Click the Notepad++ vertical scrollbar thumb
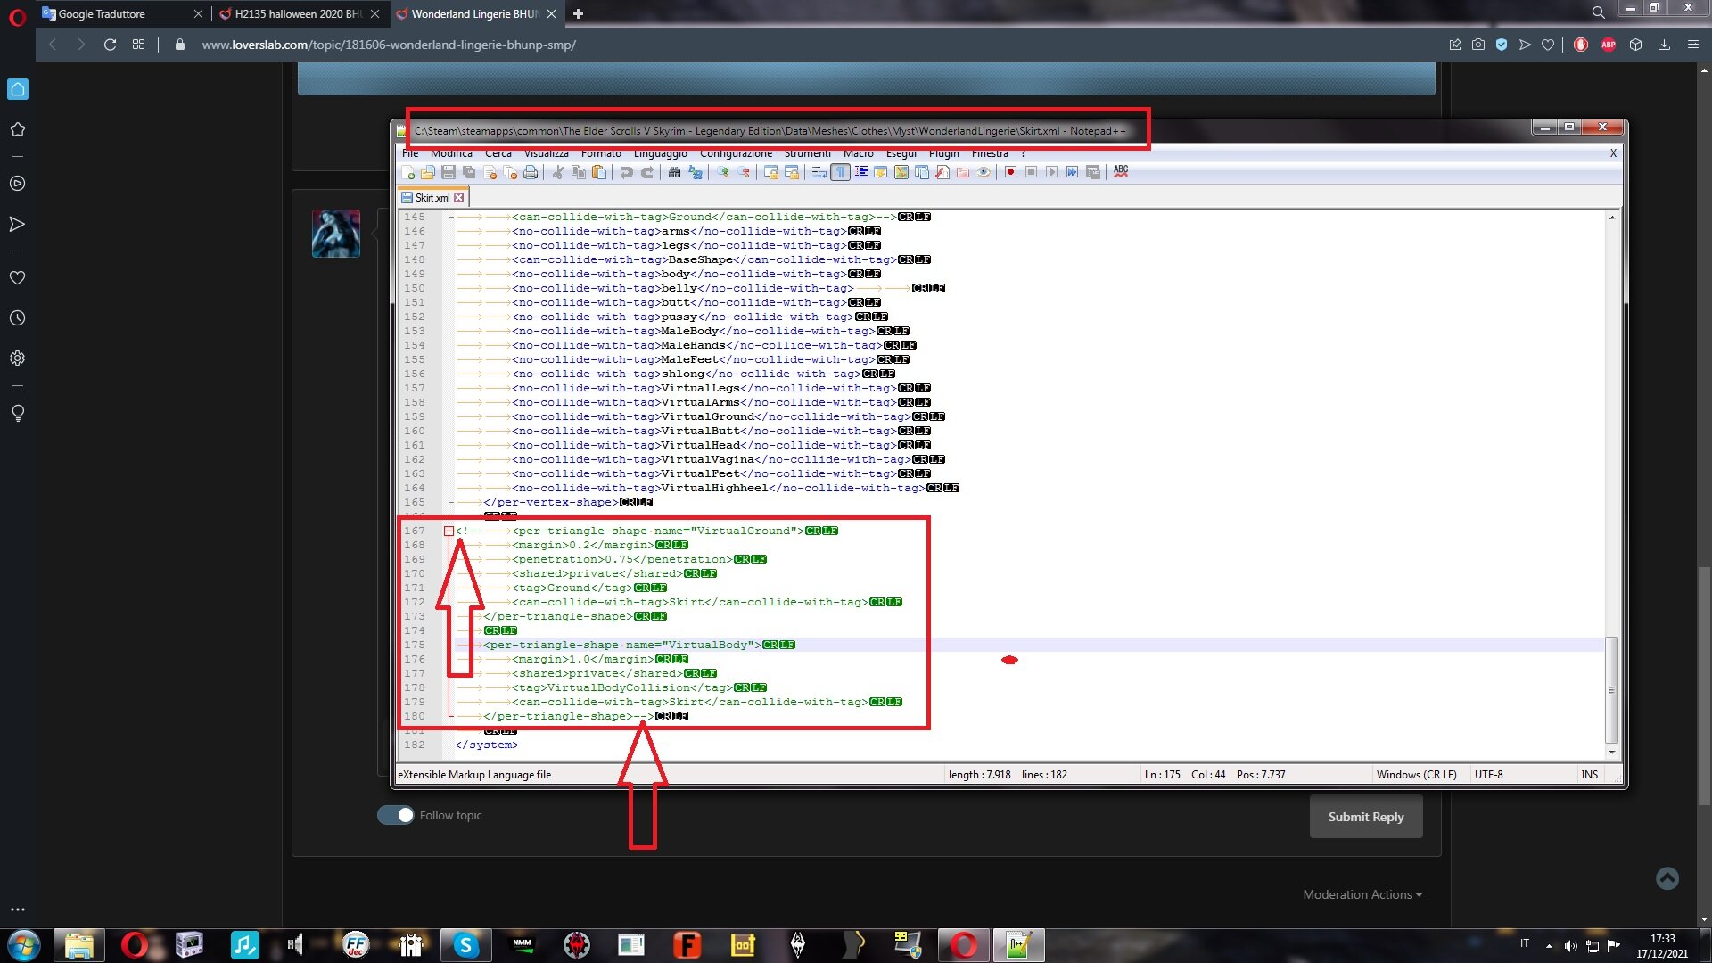1712x963 pixels. (x=1610, y=689)
